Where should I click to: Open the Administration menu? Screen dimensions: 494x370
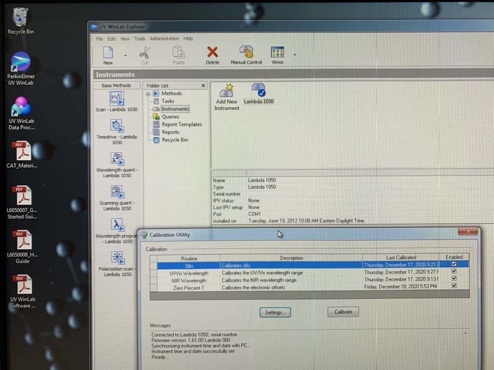click(x=164, y=39)
